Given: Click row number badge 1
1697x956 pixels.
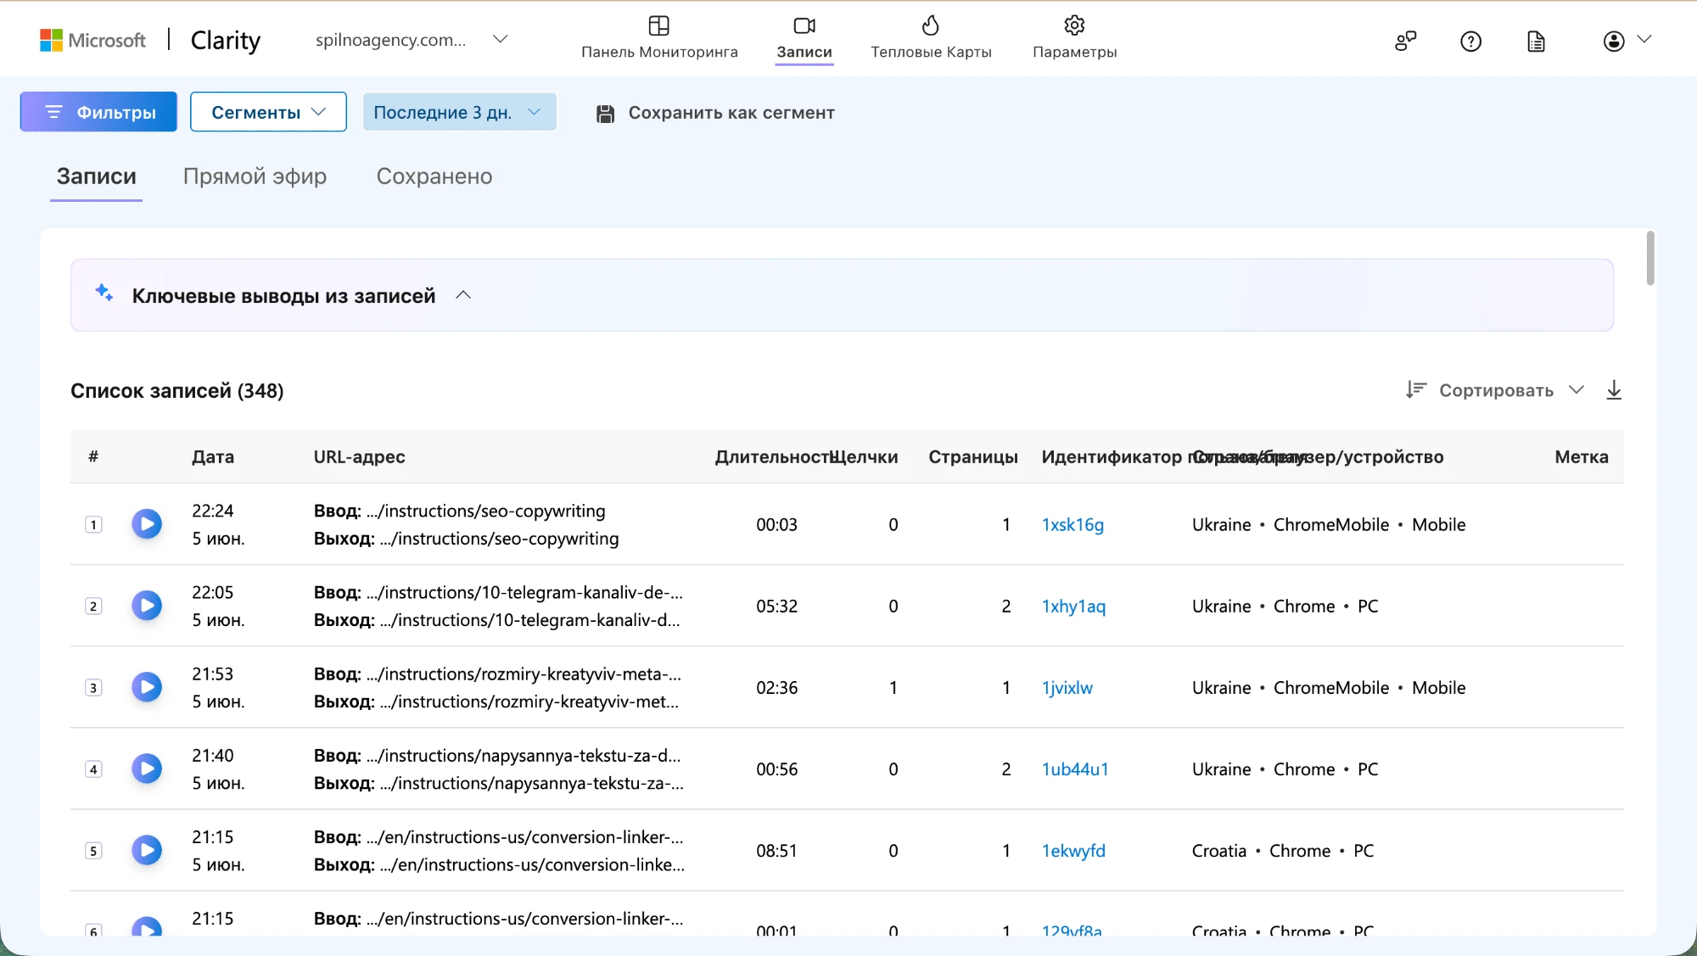Looking at the screenshot, I should click(x=93, y=524).
